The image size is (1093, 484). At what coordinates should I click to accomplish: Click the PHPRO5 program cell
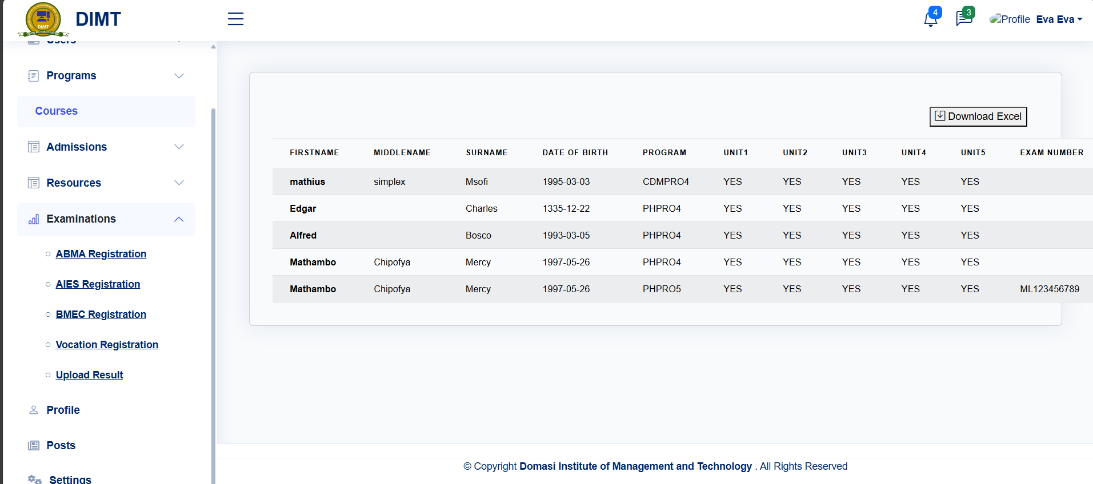click(662, 289)
